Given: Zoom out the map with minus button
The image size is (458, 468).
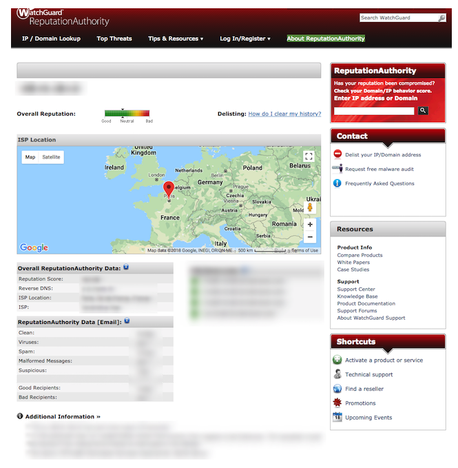Looking at the screenshot, I should [x=310, y=237].
